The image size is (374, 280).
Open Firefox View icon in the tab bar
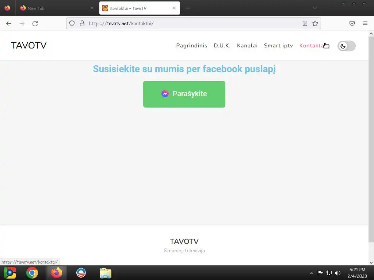pos(7,8)
